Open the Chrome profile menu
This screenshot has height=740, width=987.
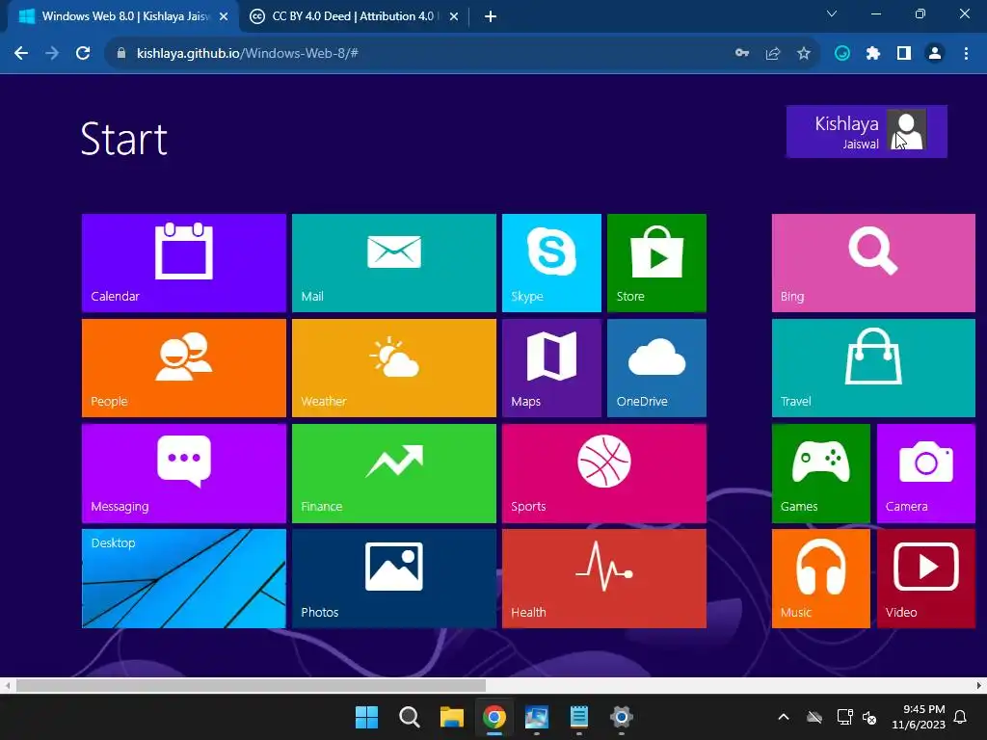935,54
